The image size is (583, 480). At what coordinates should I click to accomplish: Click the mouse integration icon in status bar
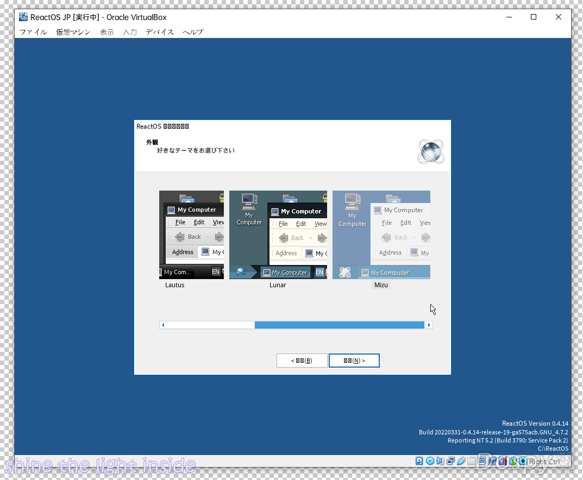(x=513, y=461)
